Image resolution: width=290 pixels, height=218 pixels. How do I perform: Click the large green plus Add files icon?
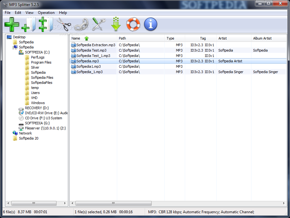tap(12, 24)
